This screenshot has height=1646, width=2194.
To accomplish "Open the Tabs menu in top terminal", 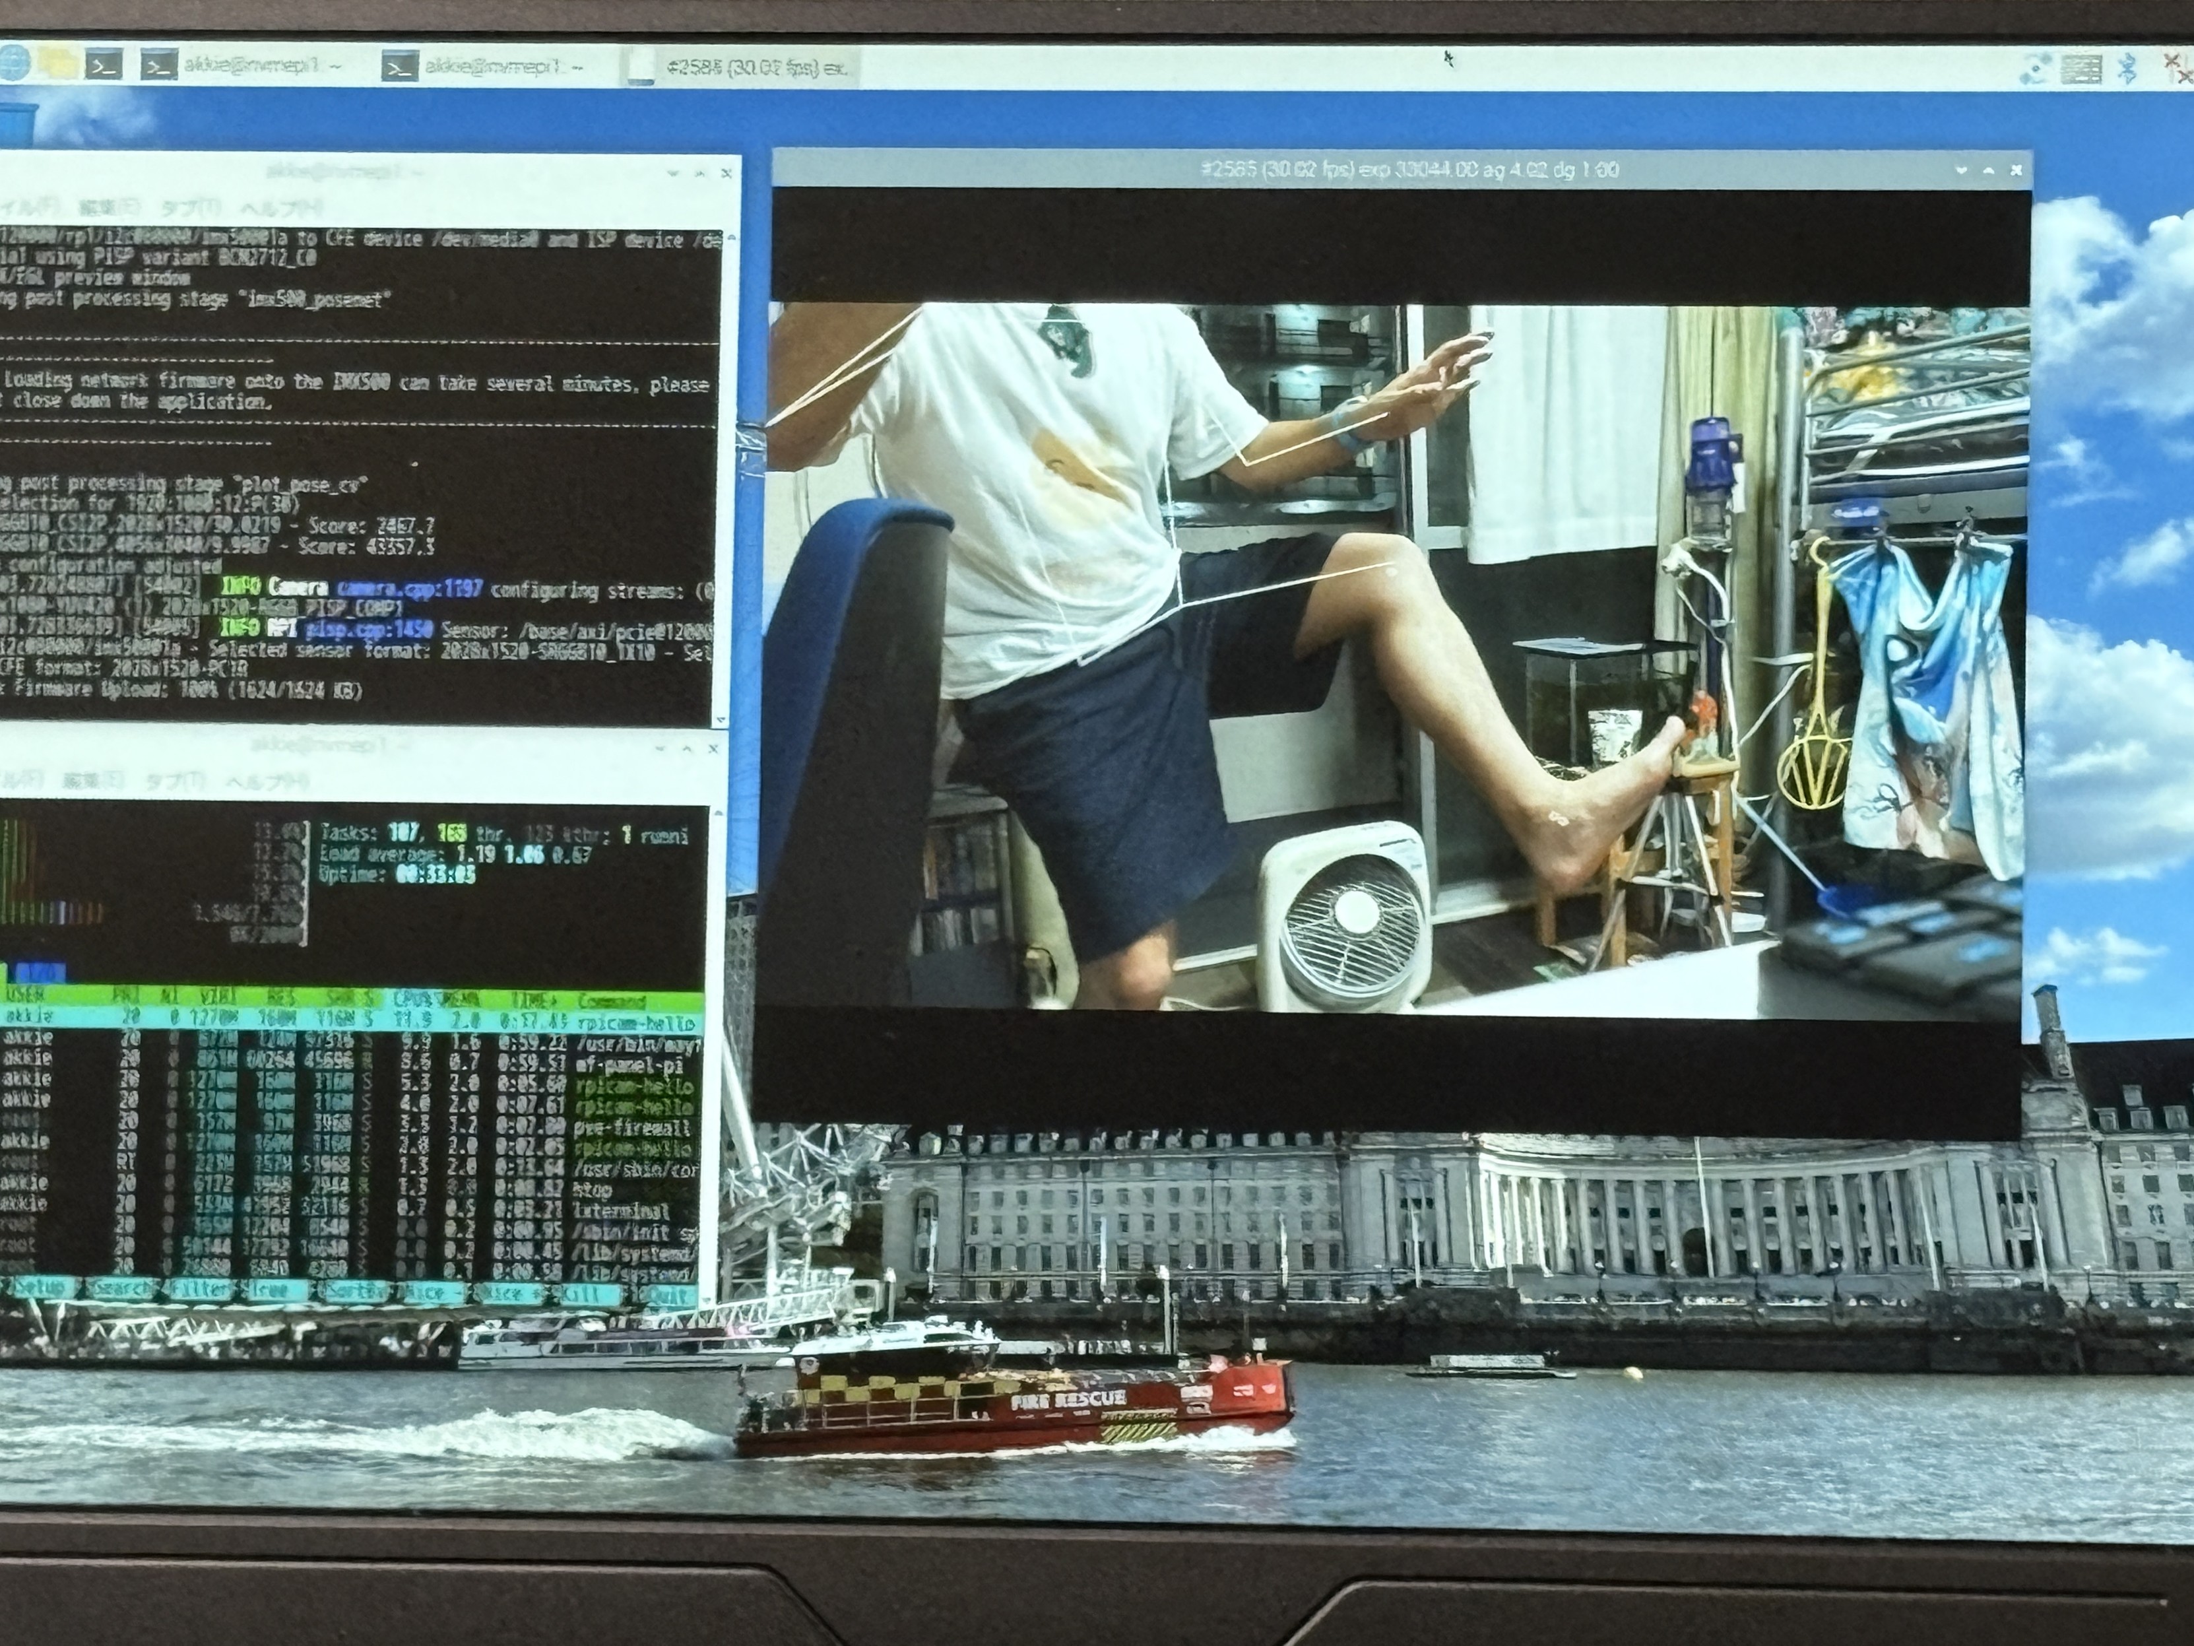I will pos(191,209).
